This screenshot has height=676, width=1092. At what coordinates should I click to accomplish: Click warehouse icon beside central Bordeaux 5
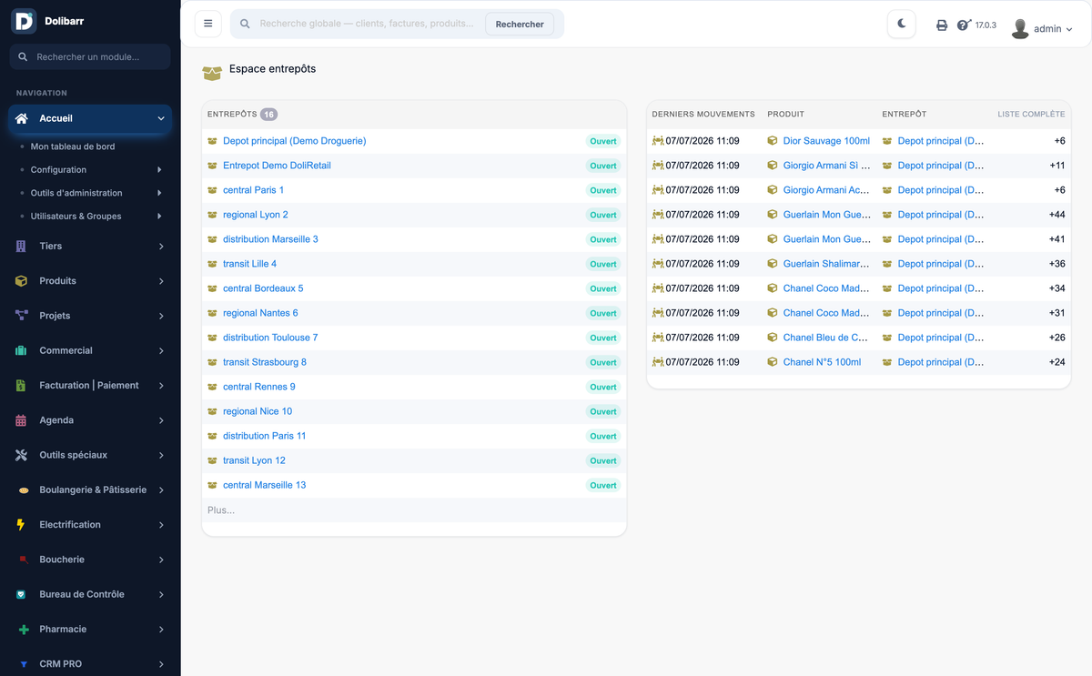(213, 288)
